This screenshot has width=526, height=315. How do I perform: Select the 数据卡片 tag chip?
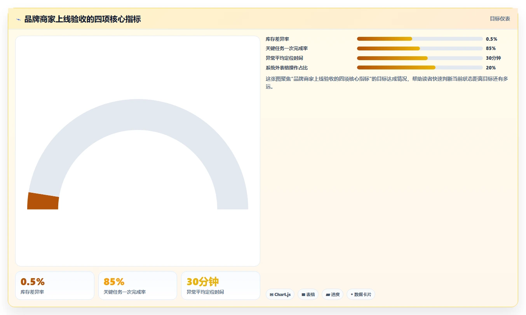tap(361, 294)
